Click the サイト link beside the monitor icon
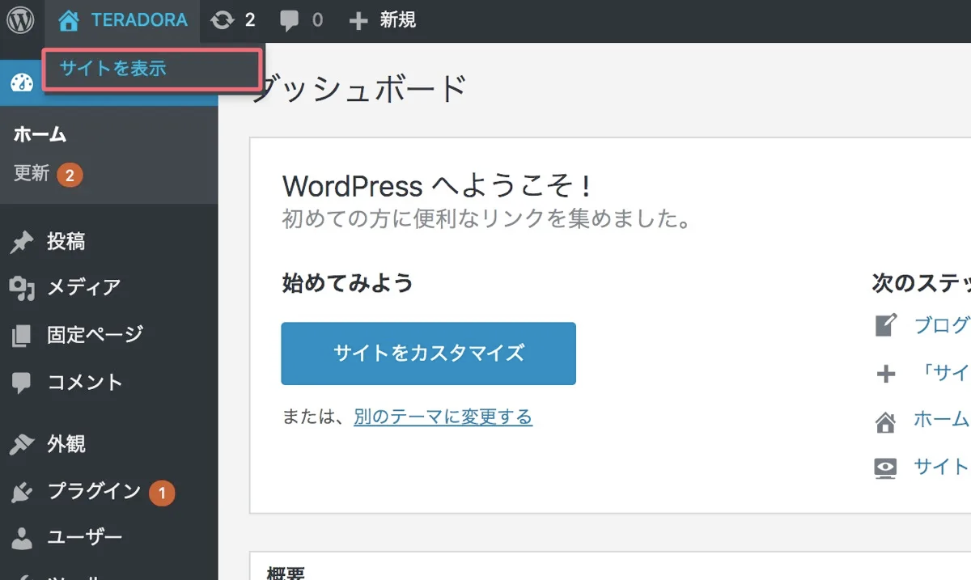This screenshot has width=971, height=580. click(942, 466)
